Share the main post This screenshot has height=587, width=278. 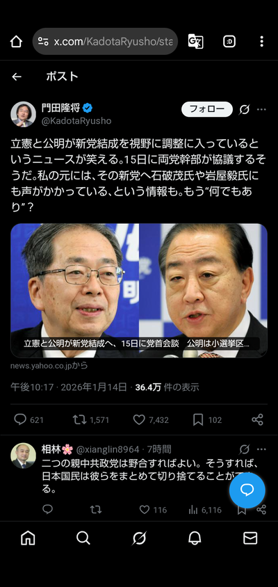coord(257,419)
